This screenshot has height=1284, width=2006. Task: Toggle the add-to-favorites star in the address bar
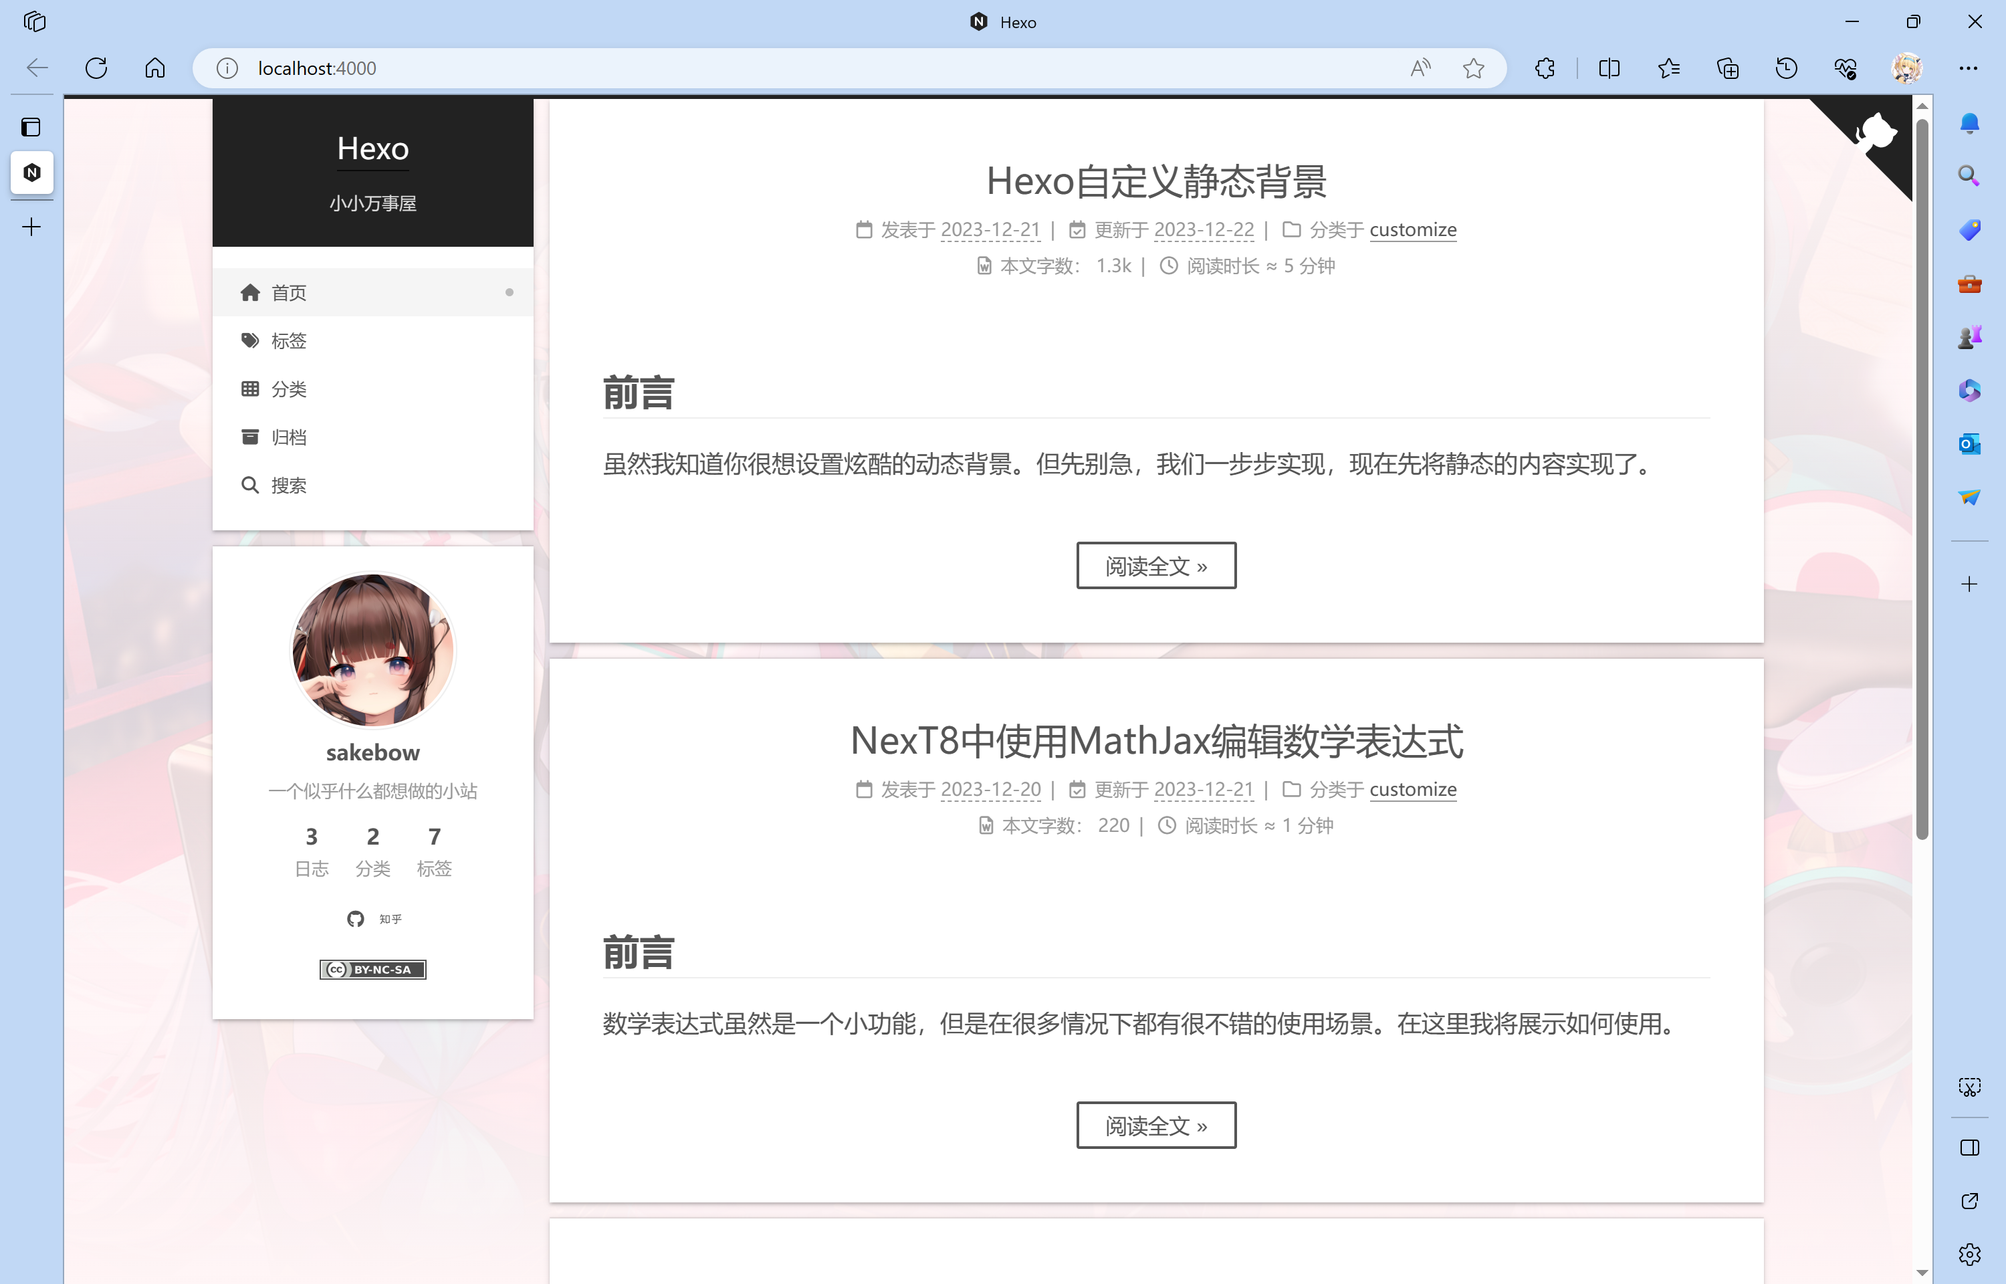1474,68
